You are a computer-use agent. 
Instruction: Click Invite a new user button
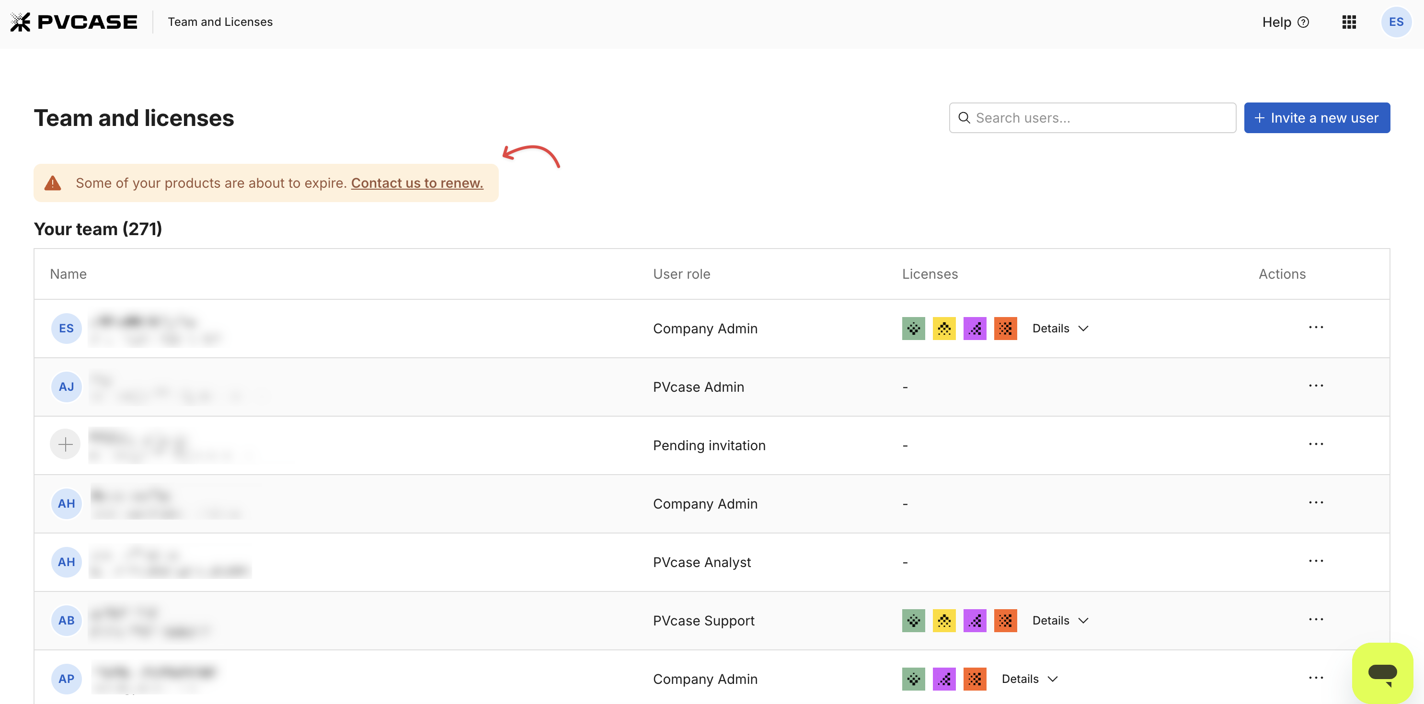[1317, 118]
